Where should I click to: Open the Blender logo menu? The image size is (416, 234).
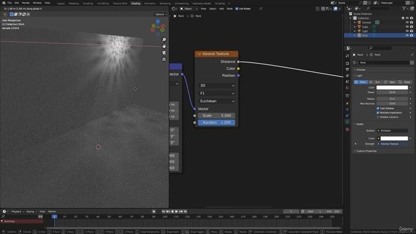pyautogui.click(x=4, y=3)
